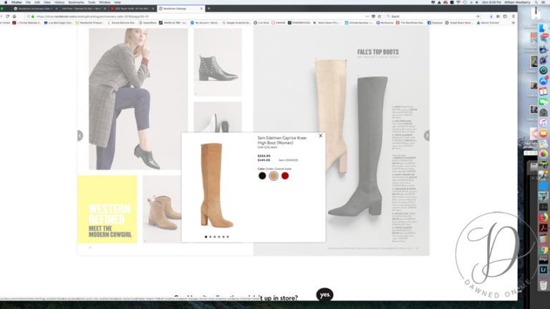Screen dimensions: 550x309
Task: Select the red color swatch
Action: (x=285, y=176)
